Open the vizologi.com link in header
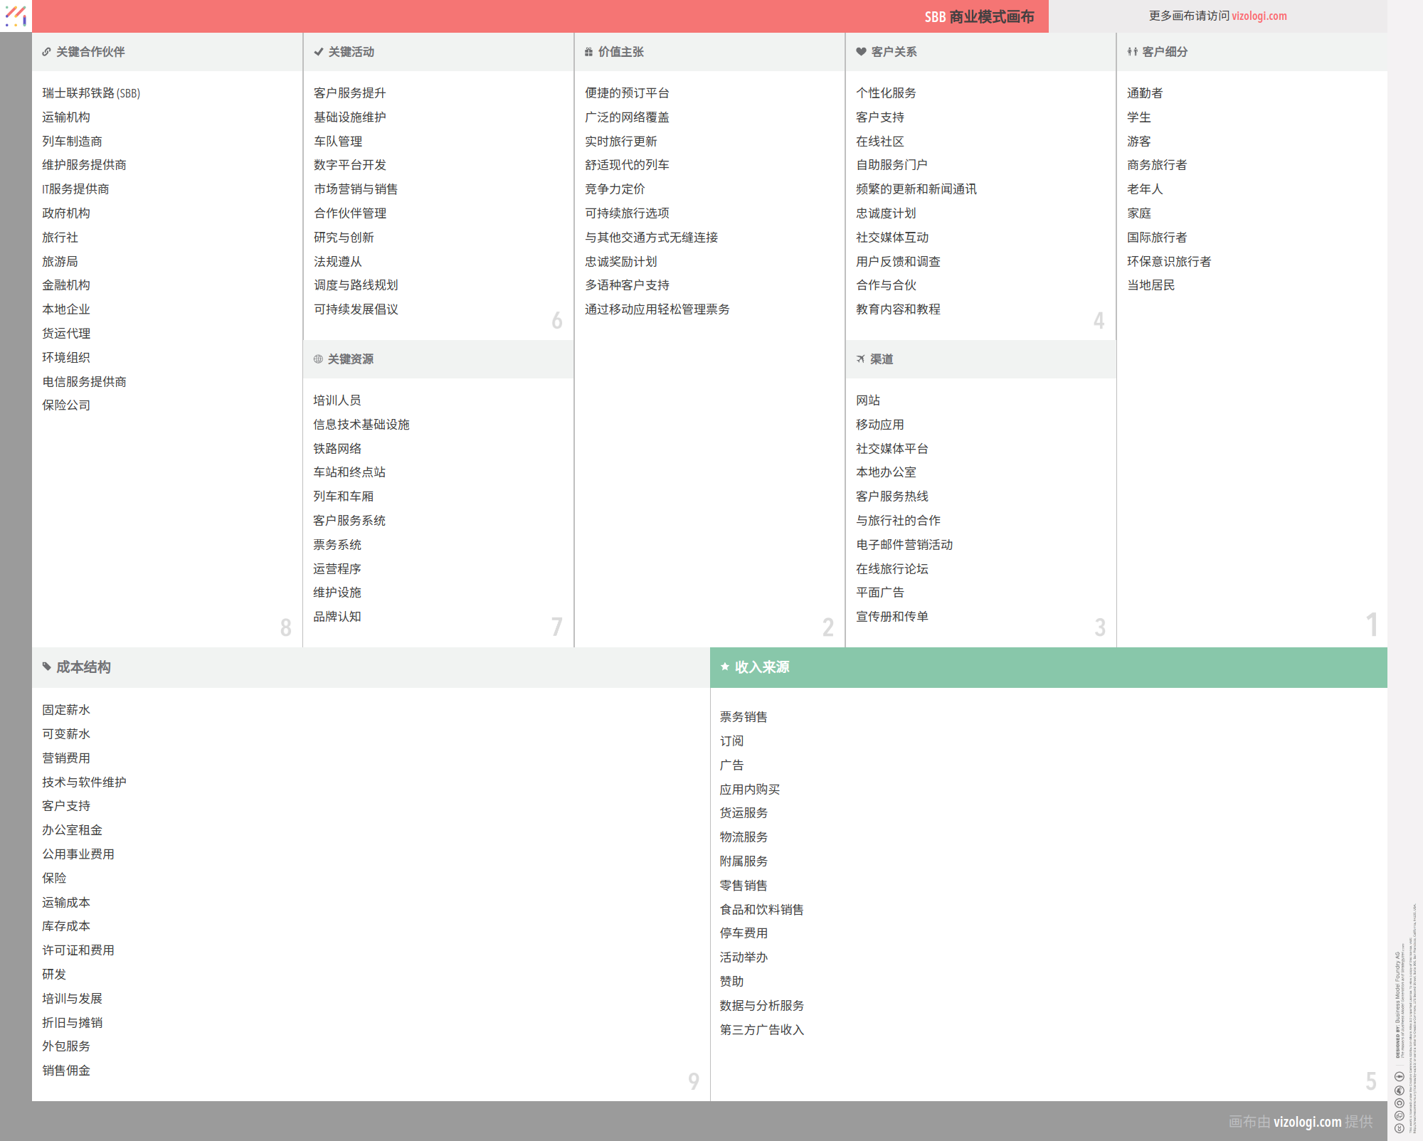The height and width of the screenshot is (1141, 1423). pyautogui.click(x=1259, y=16)
